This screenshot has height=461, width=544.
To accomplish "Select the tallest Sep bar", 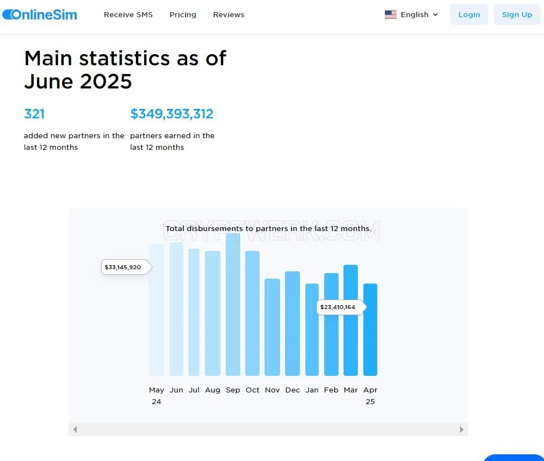I will 233,305.
